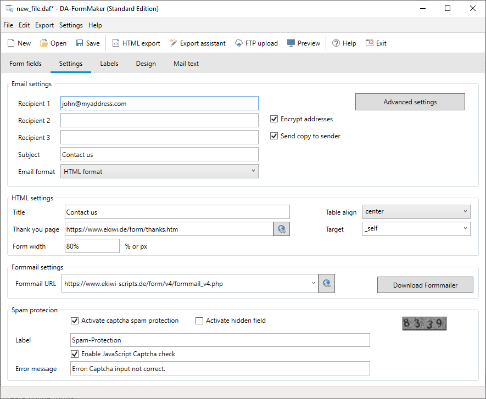
Task: Switch to the Design tab
Action: pyautogui.click(x=146, y=64)
